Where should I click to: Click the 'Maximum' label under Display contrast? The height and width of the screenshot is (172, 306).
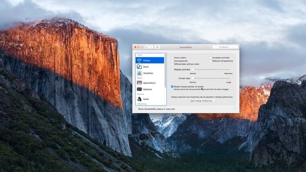coord(229,74)
